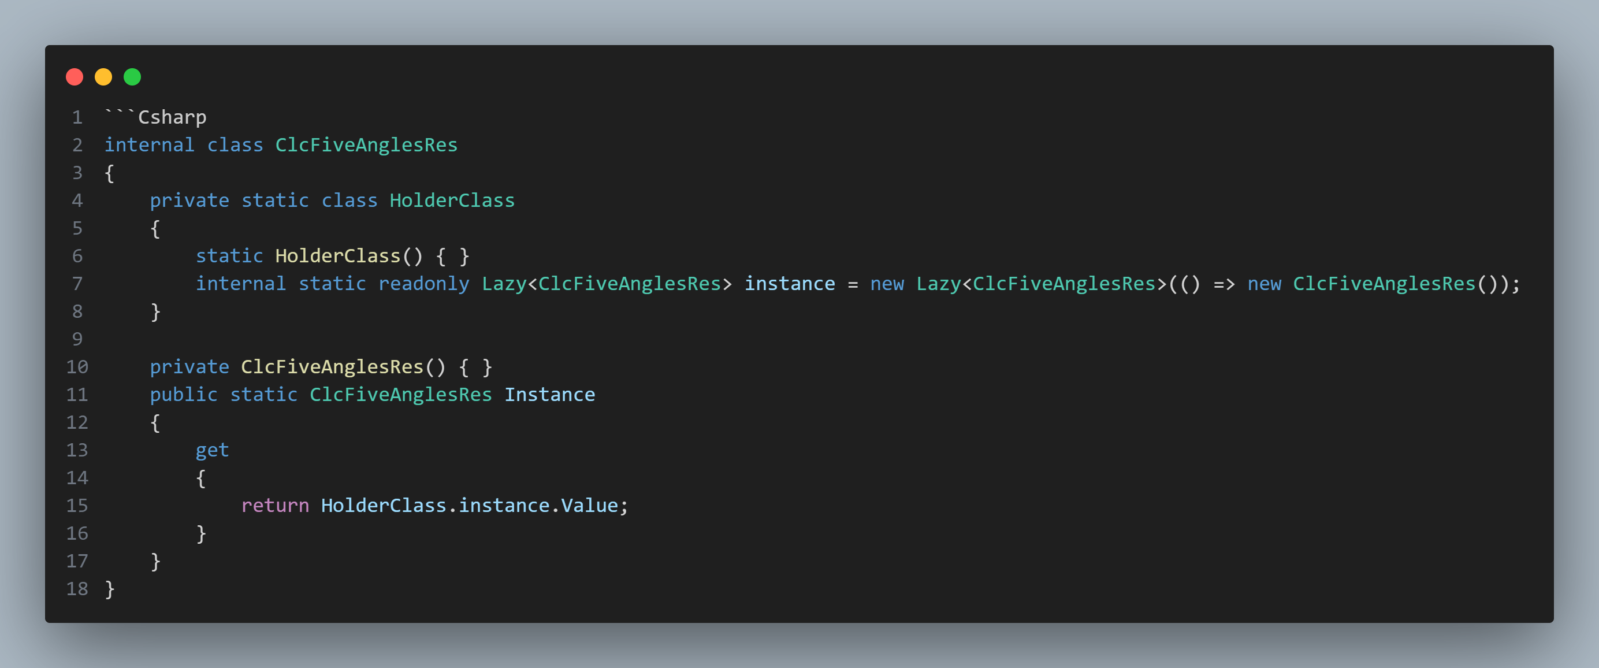Viewport: 1599px width, 668px height.
Task: Click the internal keyword on line 2
Action: (x=149, y=144)
